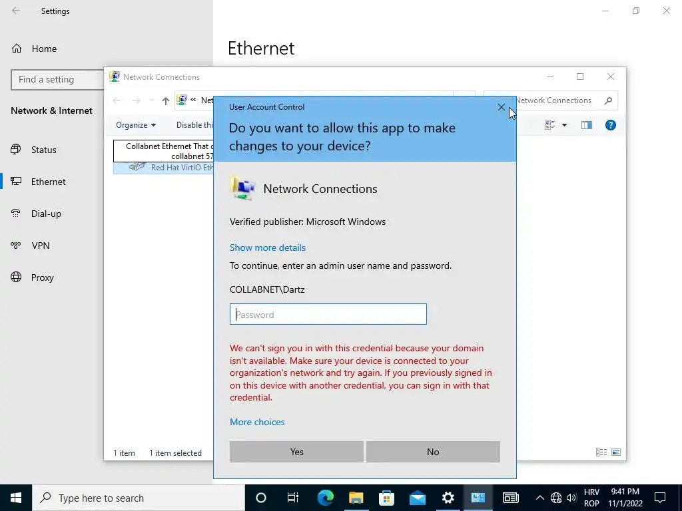Close the User Account Control dialog
Image resolution: width=682 pixels, height=511 pixels.
coord(501,107)
